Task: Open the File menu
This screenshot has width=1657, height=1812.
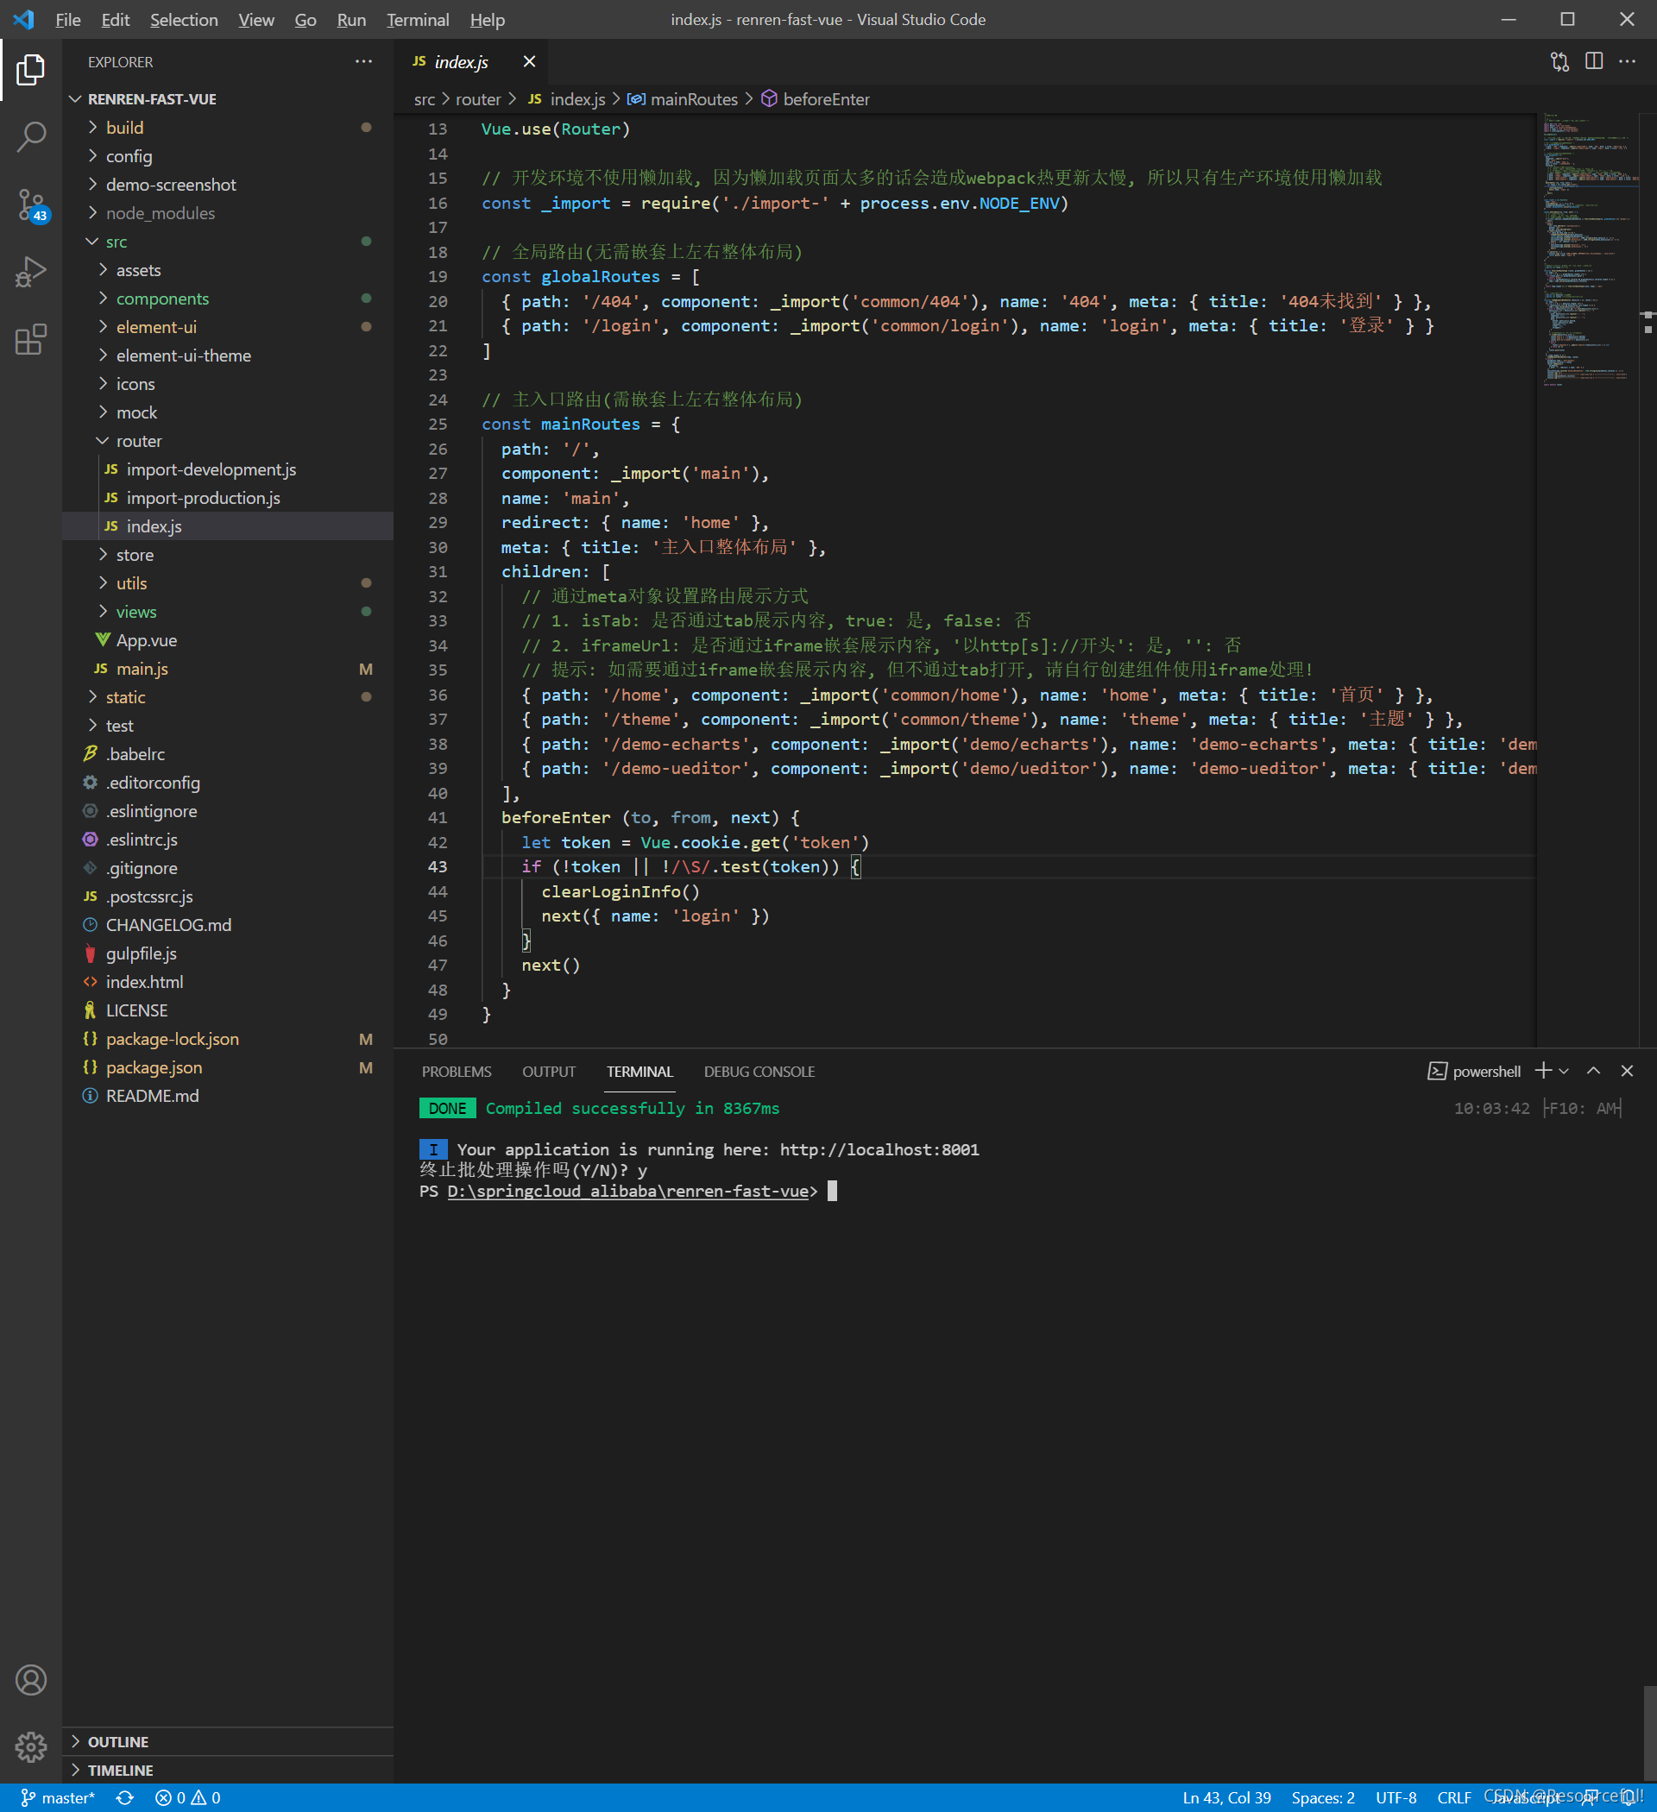Action: [x=68, y=20]
